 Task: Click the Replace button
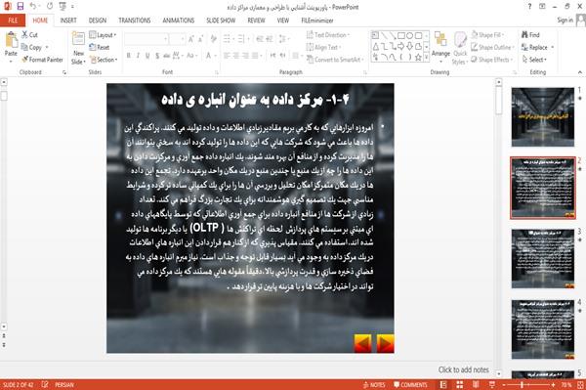(537, 47)
